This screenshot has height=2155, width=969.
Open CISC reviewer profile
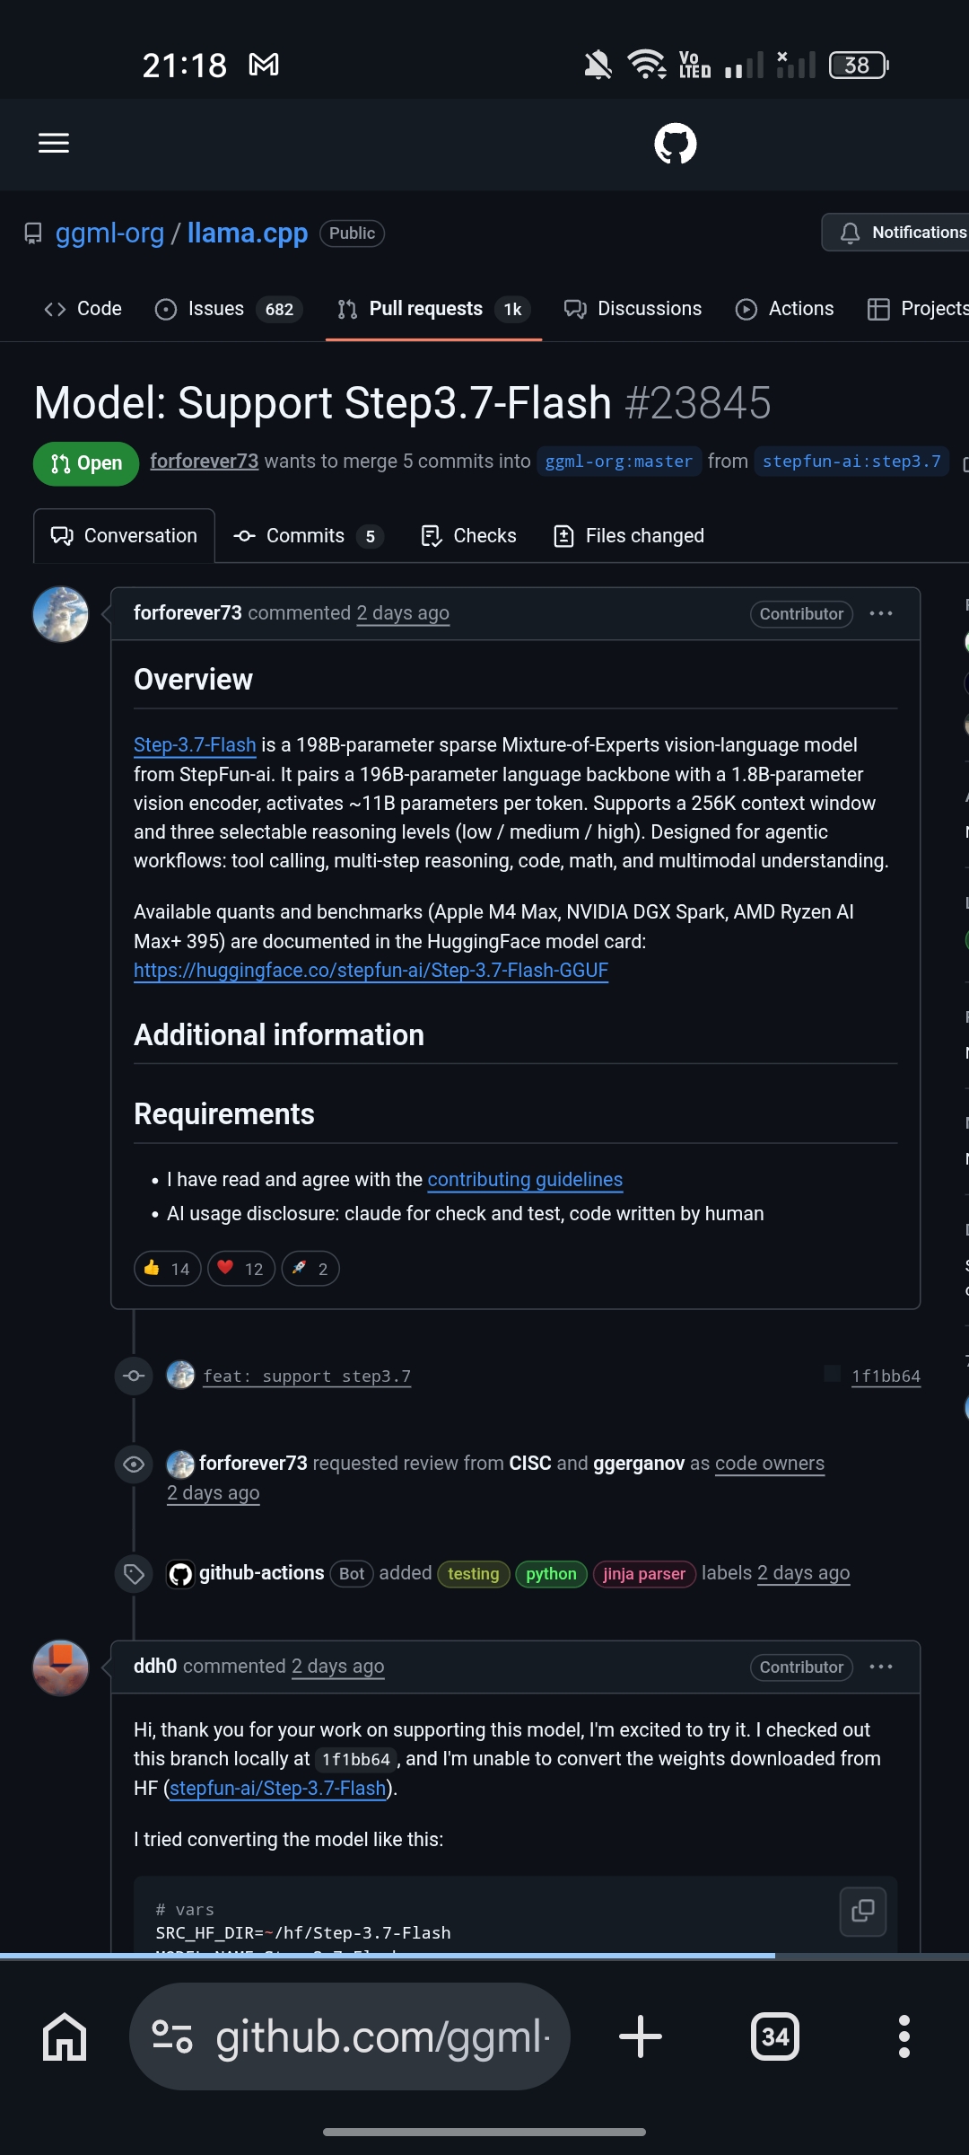coord(530,1464)
